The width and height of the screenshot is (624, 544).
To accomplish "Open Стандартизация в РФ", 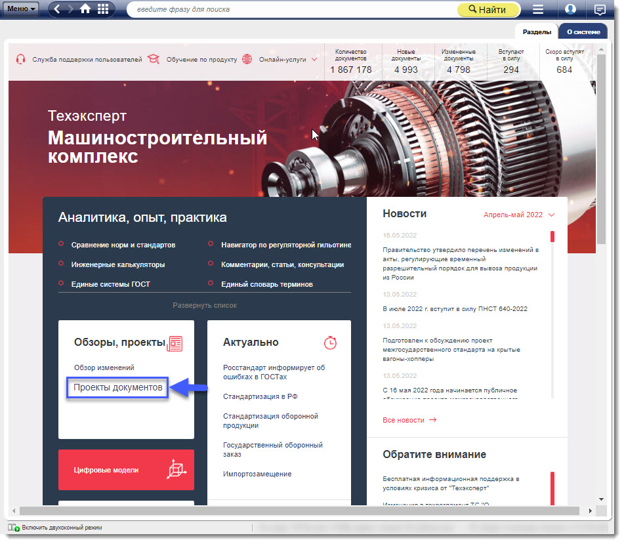I will 260,396.
